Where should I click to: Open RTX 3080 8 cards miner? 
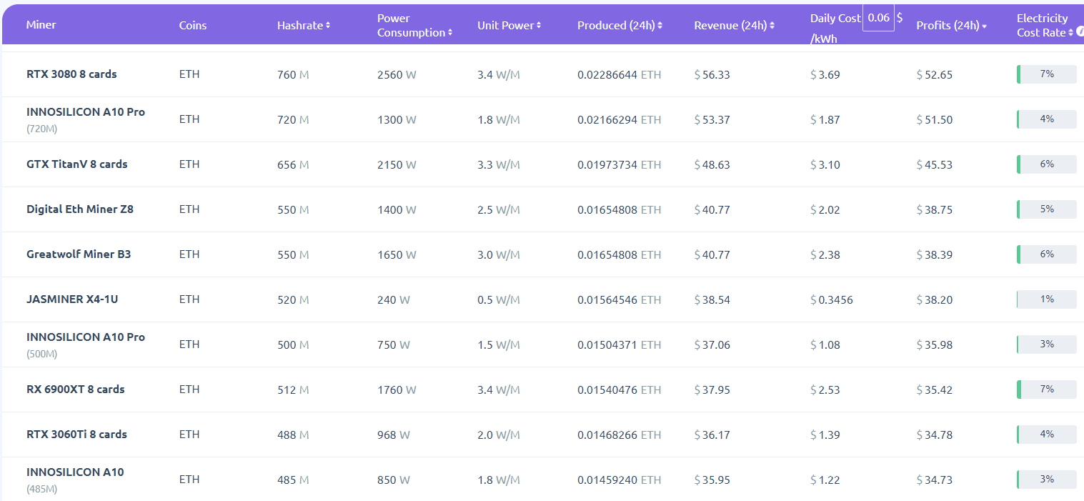(71, 74)
